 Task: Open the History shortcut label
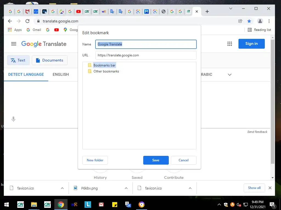pyautogui.click(x=100, y=177)
